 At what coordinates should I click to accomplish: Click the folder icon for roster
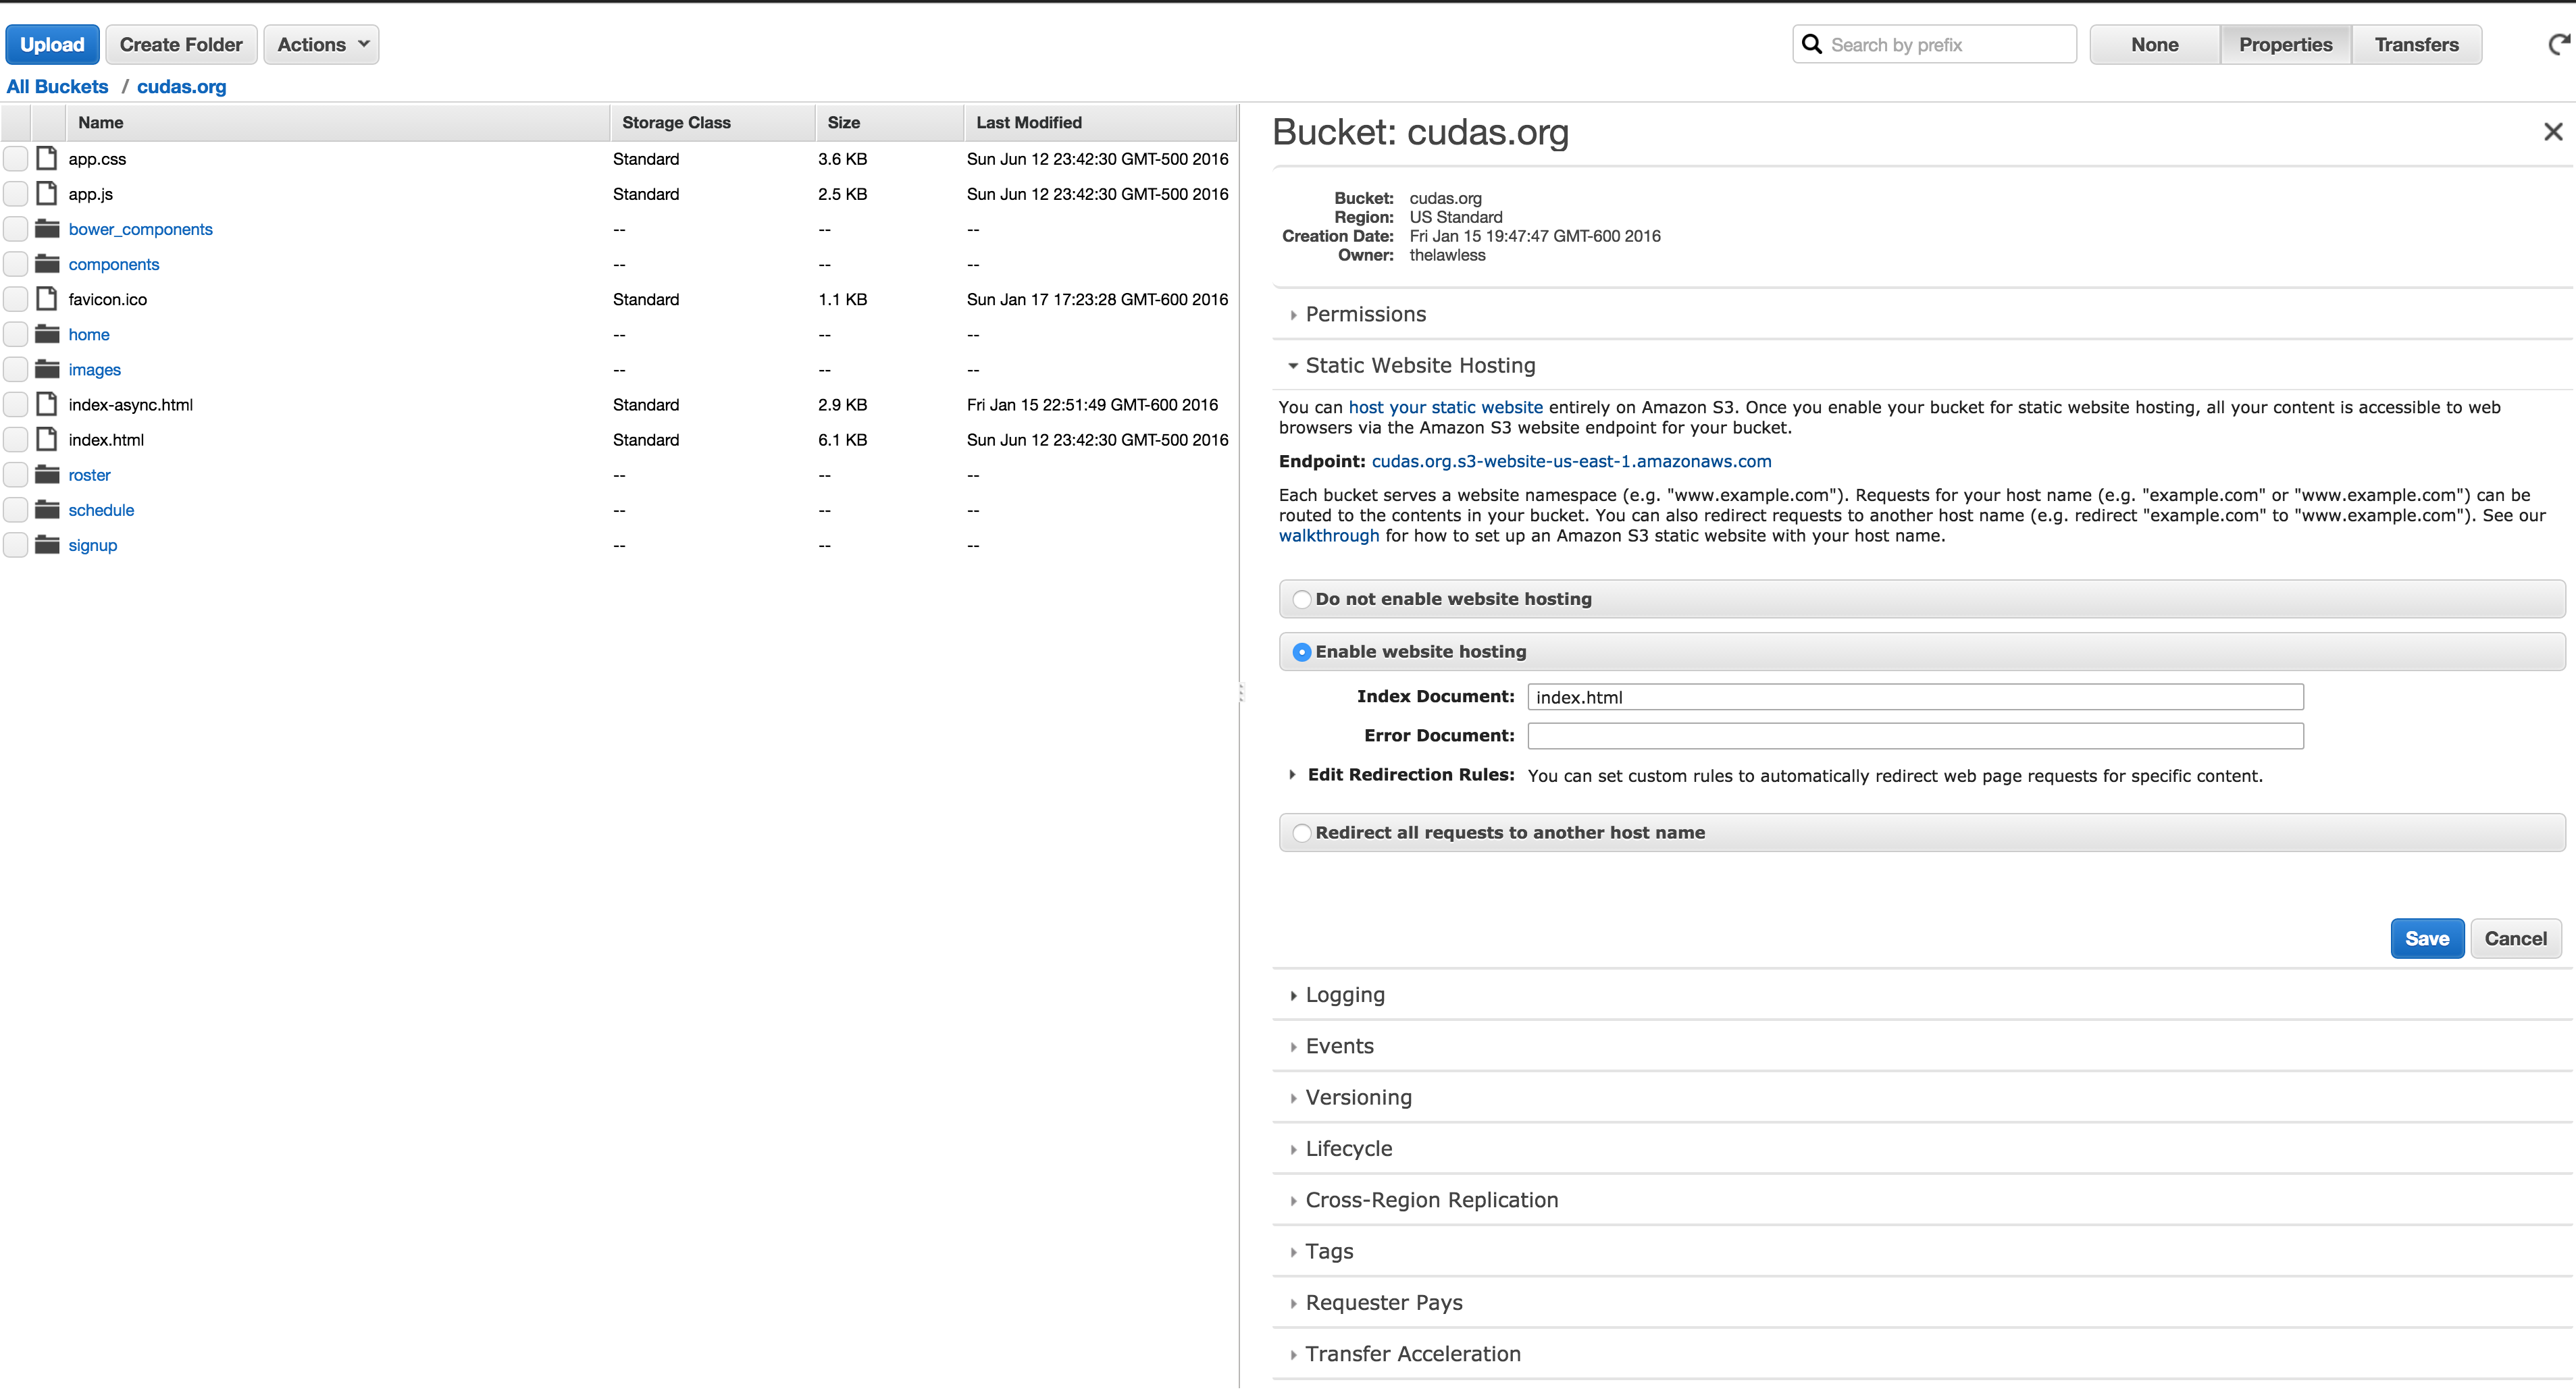pyautogui.click(x=47, y=474)
